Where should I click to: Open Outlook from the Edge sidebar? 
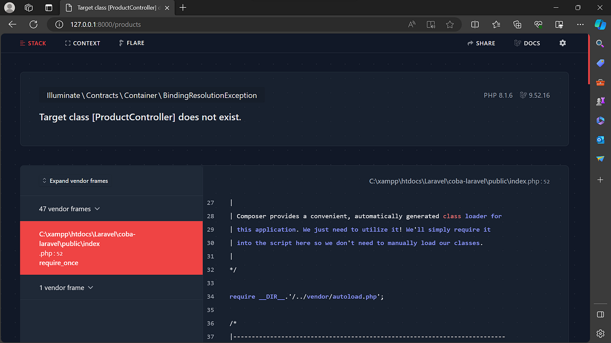[600, 140]
